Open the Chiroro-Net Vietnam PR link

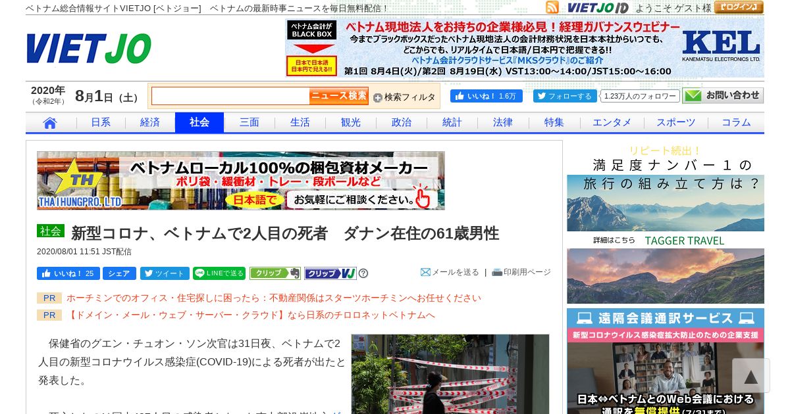[251, 315]
